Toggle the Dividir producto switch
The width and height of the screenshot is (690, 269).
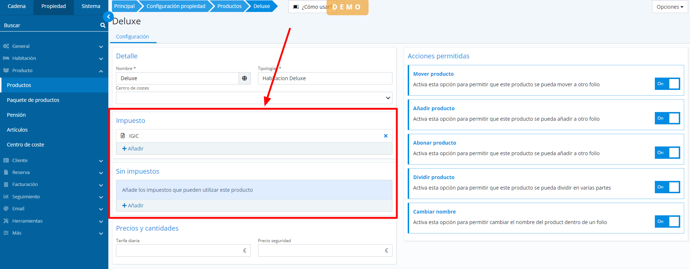tap(667, 187)
